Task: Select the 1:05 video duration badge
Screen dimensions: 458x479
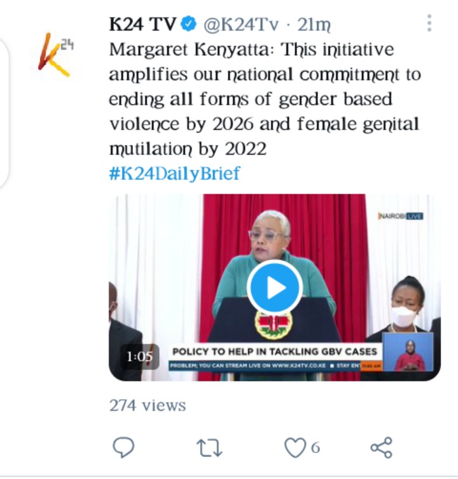Action: pyautogui.click(x=139, y=357)
